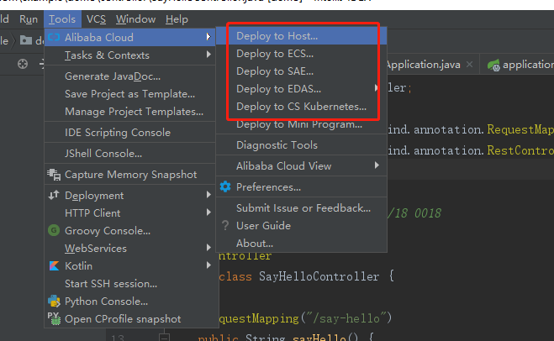Select the HTTP Client menu item

[x=130, y=212]
